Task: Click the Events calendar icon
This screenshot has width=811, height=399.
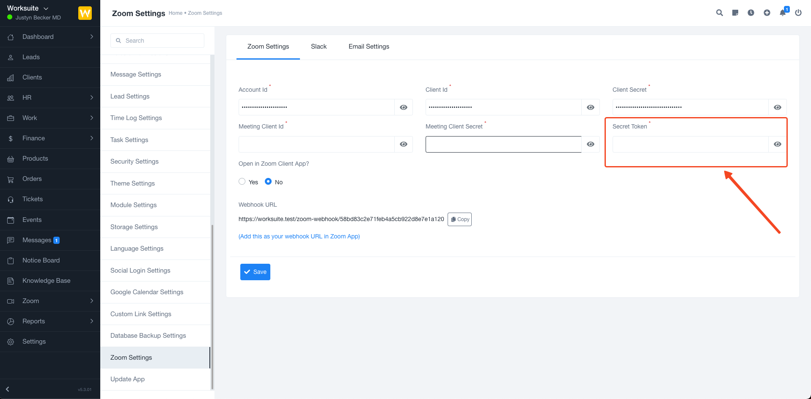Action: click(11, 220)
